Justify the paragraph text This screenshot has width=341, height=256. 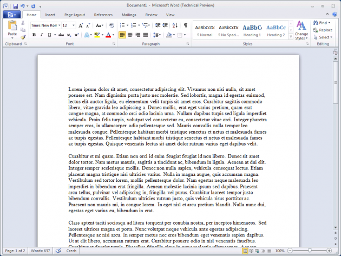(x=146, y=35)
